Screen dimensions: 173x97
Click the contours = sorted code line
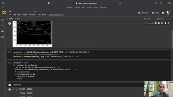(x=48, y=57)
